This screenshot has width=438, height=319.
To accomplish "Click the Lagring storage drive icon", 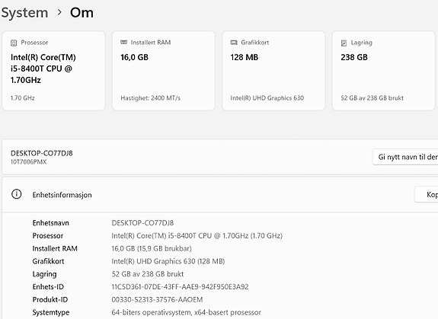I will coord(344,43).
